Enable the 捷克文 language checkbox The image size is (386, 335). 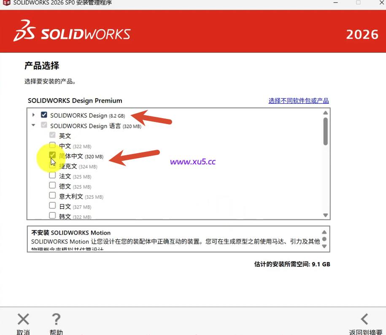52,166
